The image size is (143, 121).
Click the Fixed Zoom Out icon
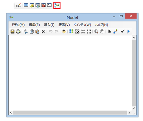(89, 31)
